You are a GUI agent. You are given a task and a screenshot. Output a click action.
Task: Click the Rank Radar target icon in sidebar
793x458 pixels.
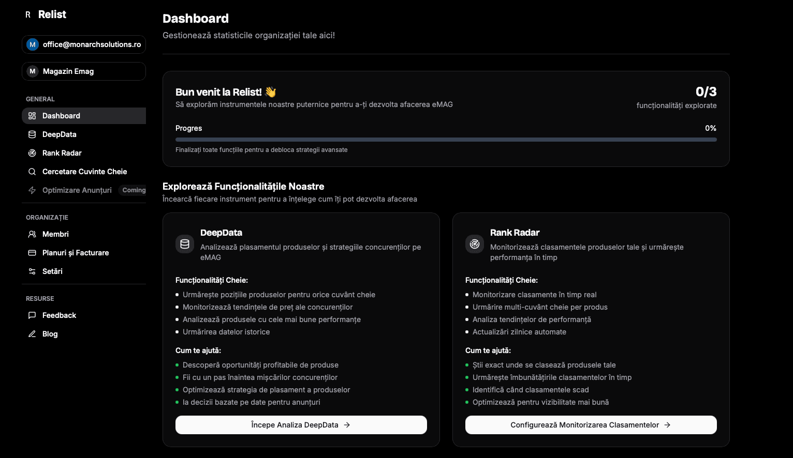[x=32, y=153]
